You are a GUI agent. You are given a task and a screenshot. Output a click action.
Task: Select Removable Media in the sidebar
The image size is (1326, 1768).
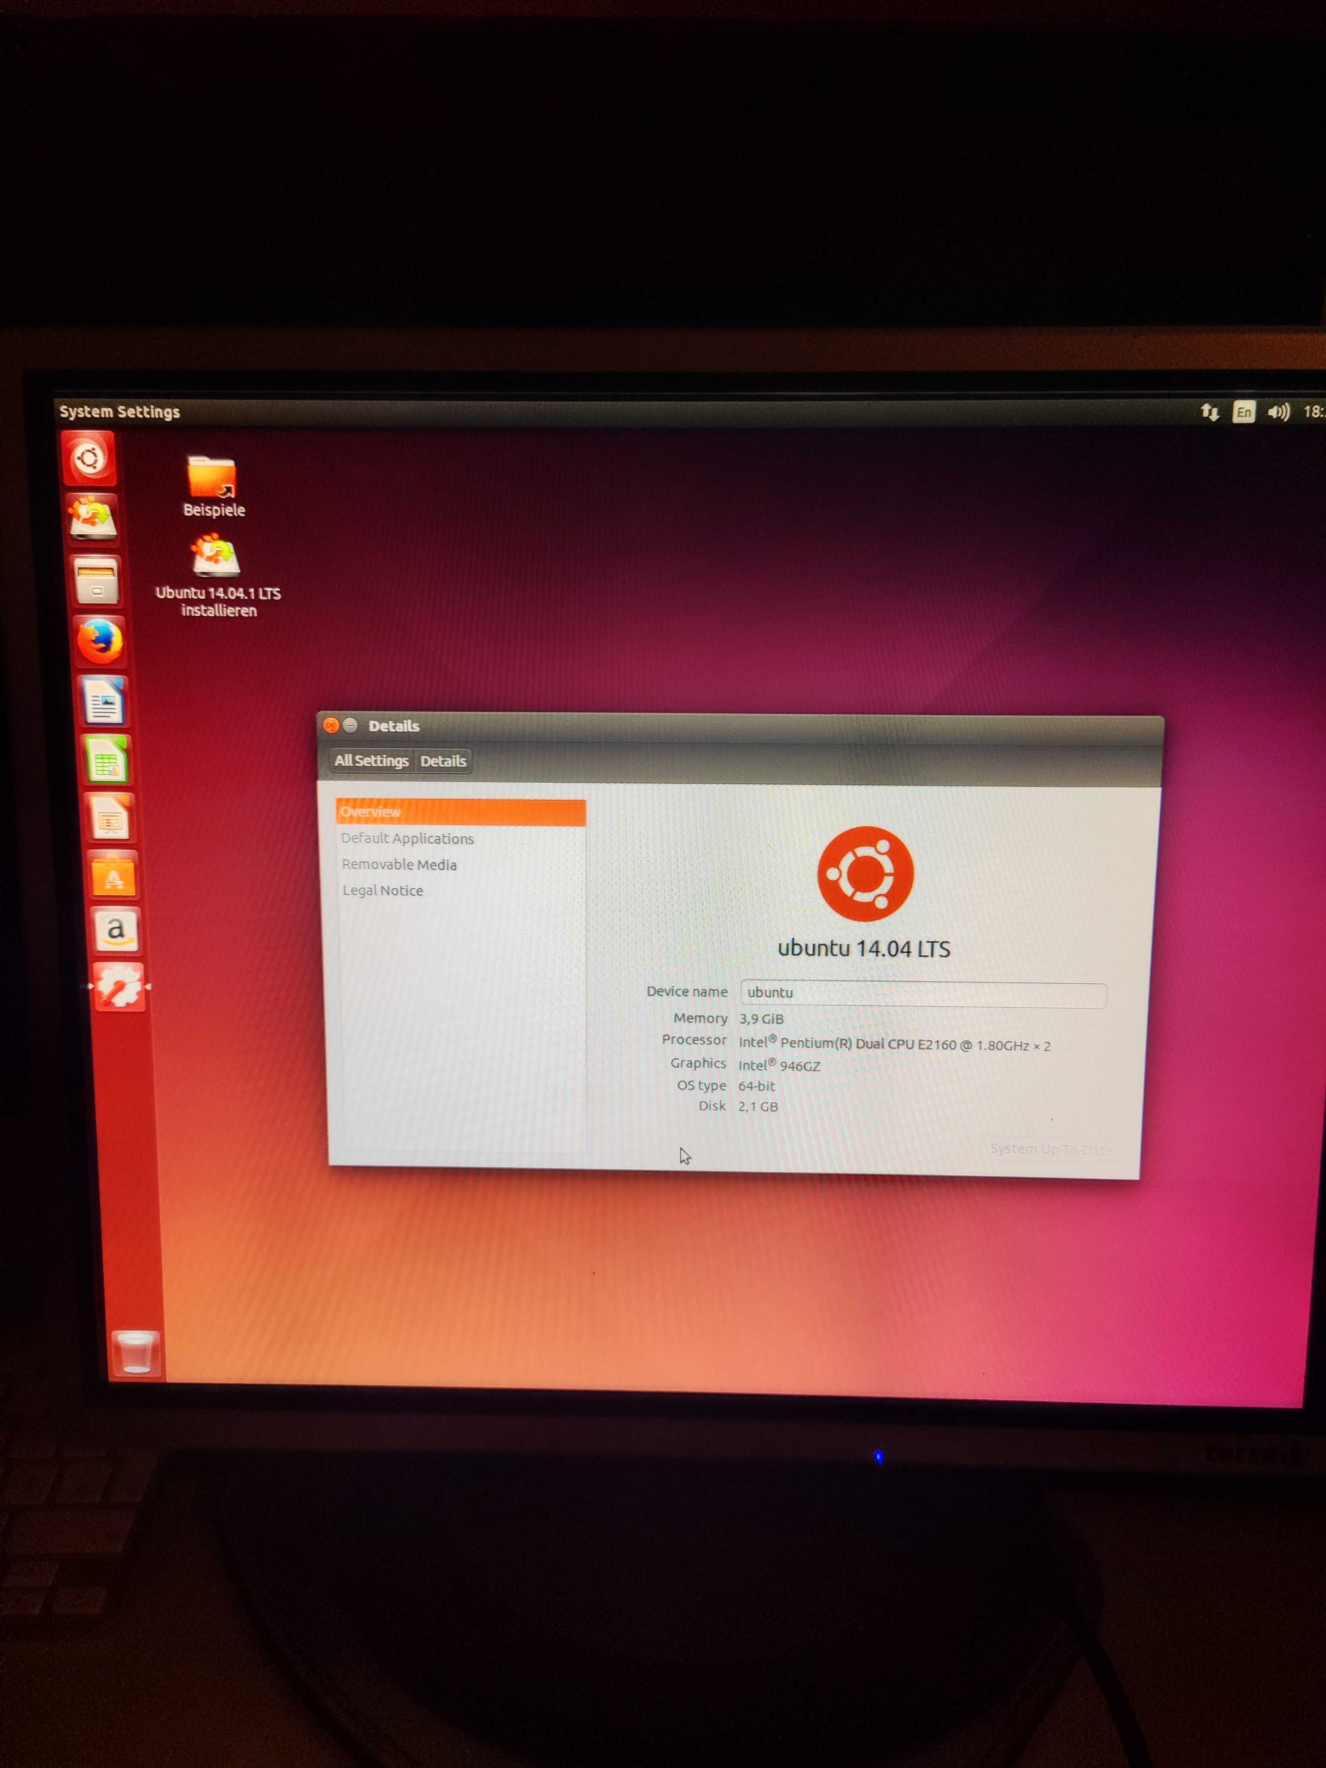[461, 865]
